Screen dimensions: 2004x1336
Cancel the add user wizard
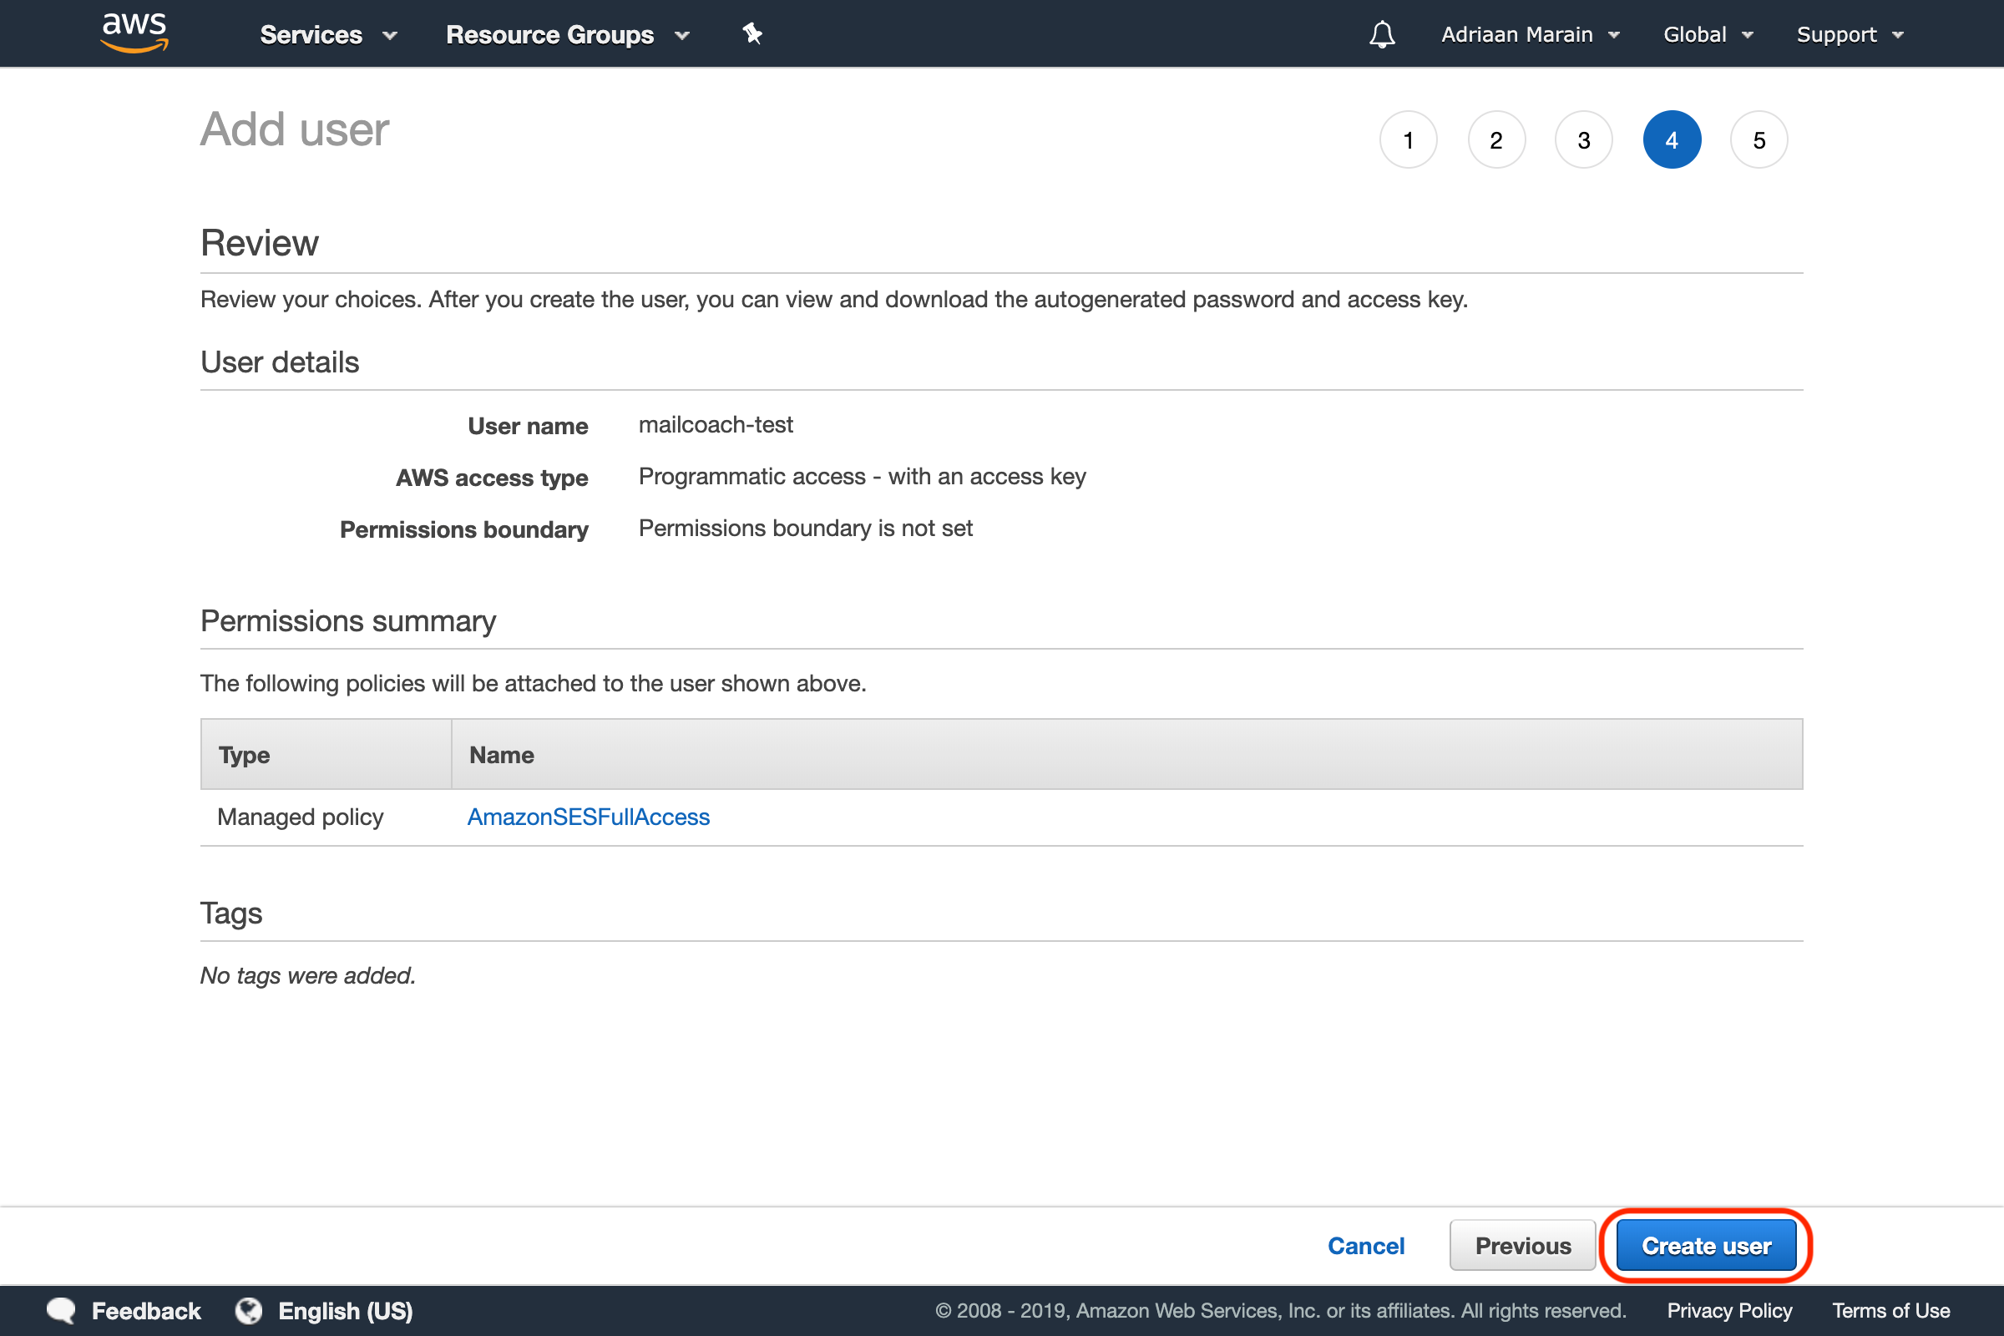click(1366, 1246)
